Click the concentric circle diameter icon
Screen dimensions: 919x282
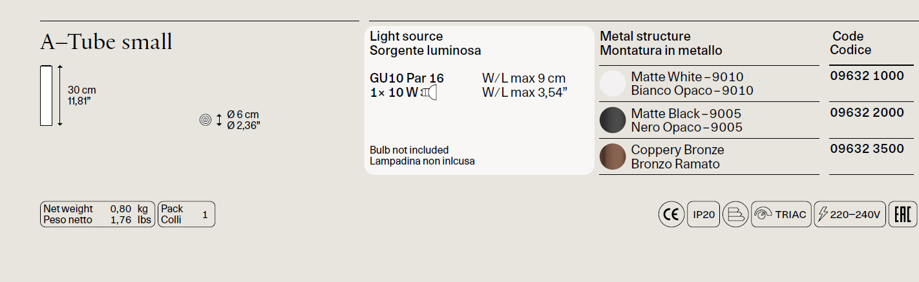(x=206, y=119)
